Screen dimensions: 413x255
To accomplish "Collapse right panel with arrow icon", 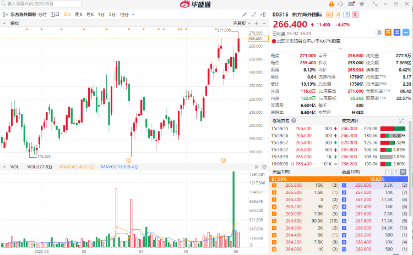I will 263,14.
